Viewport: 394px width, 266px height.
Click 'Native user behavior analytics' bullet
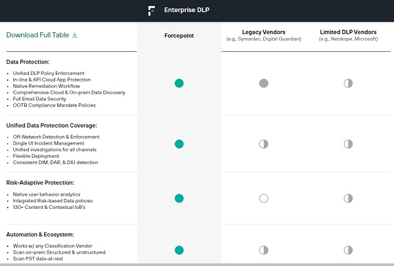(x=47, y=194)
